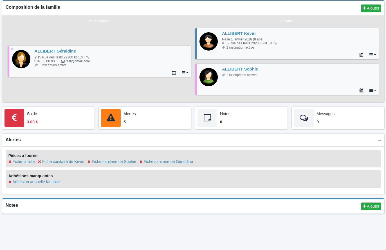Open Fiche sanitaire de Kévin link

(63, 162)
